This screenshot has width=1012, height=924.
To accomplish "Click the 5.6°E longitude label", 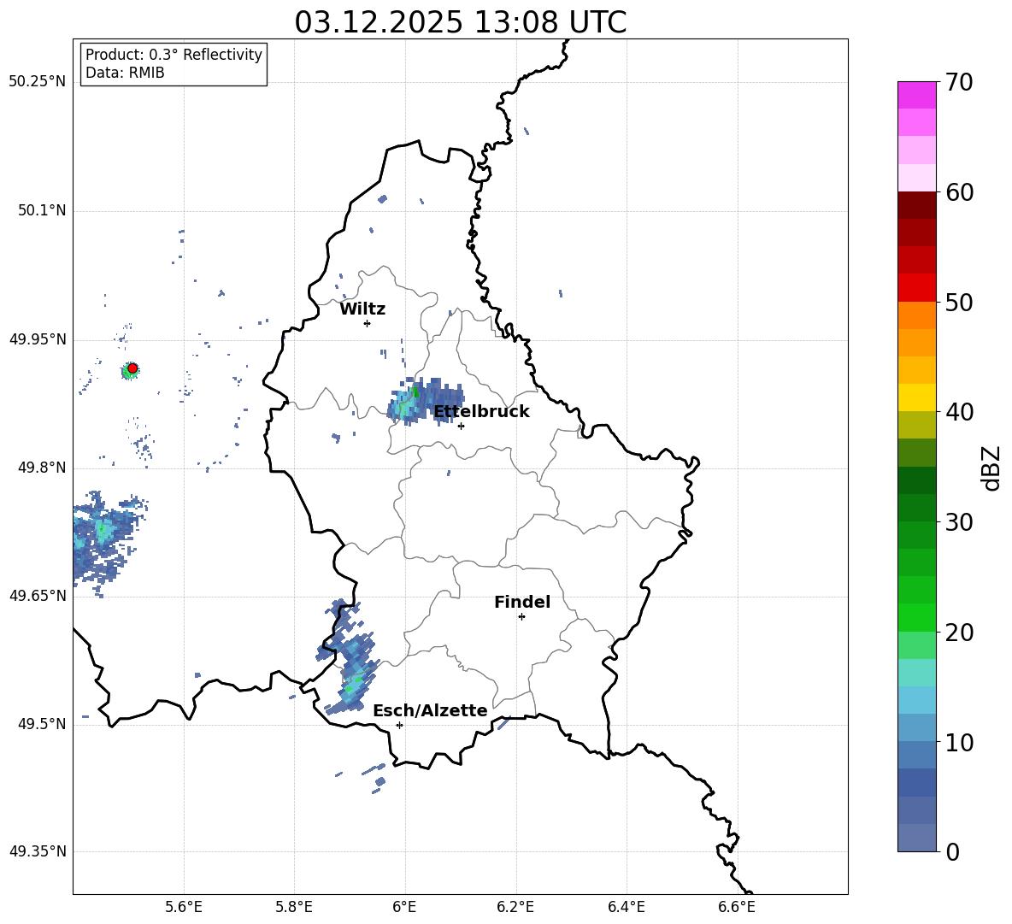I will point(184,907).
